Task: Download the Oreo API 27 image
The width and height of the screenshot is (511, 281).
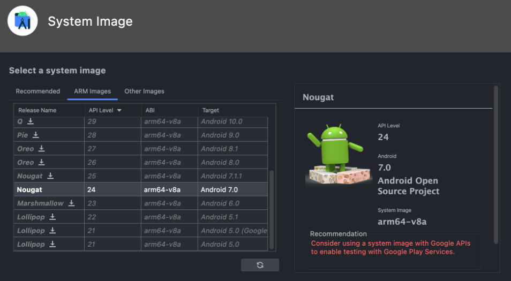Action: point(41,149)
